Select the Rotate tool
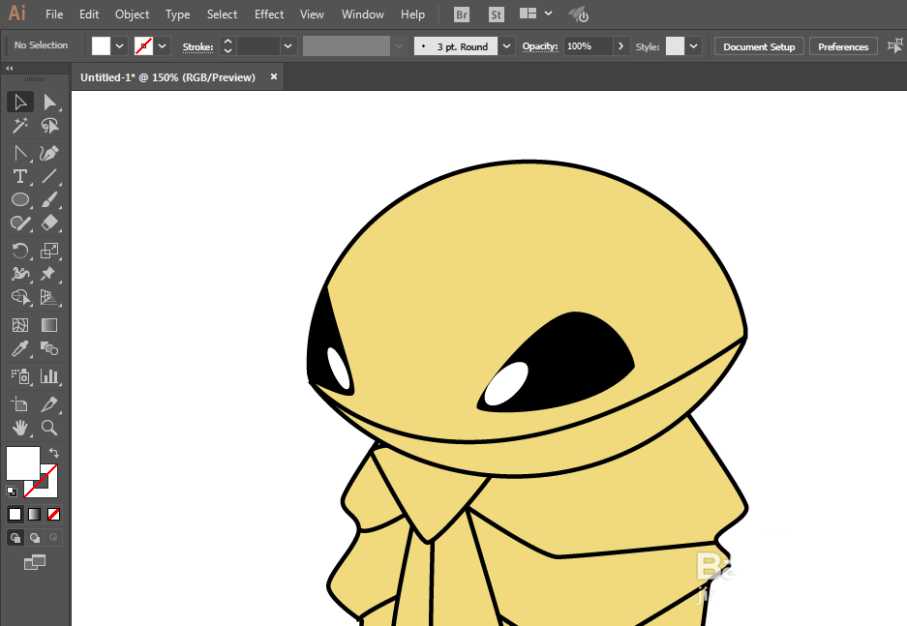907x626 pixels. (19, 251)
